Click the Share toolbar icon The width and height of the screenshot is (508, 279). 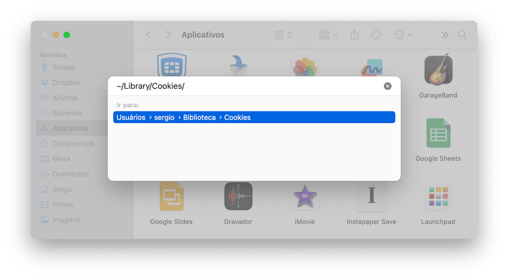click(354, 35)
